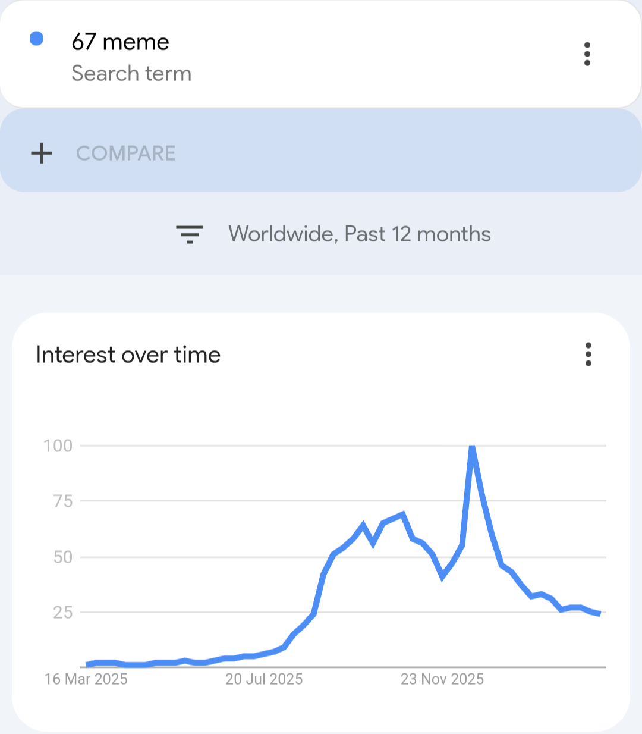642x734 pixels.
Task: Click the Interest over time heading
Action: point(128,355)
